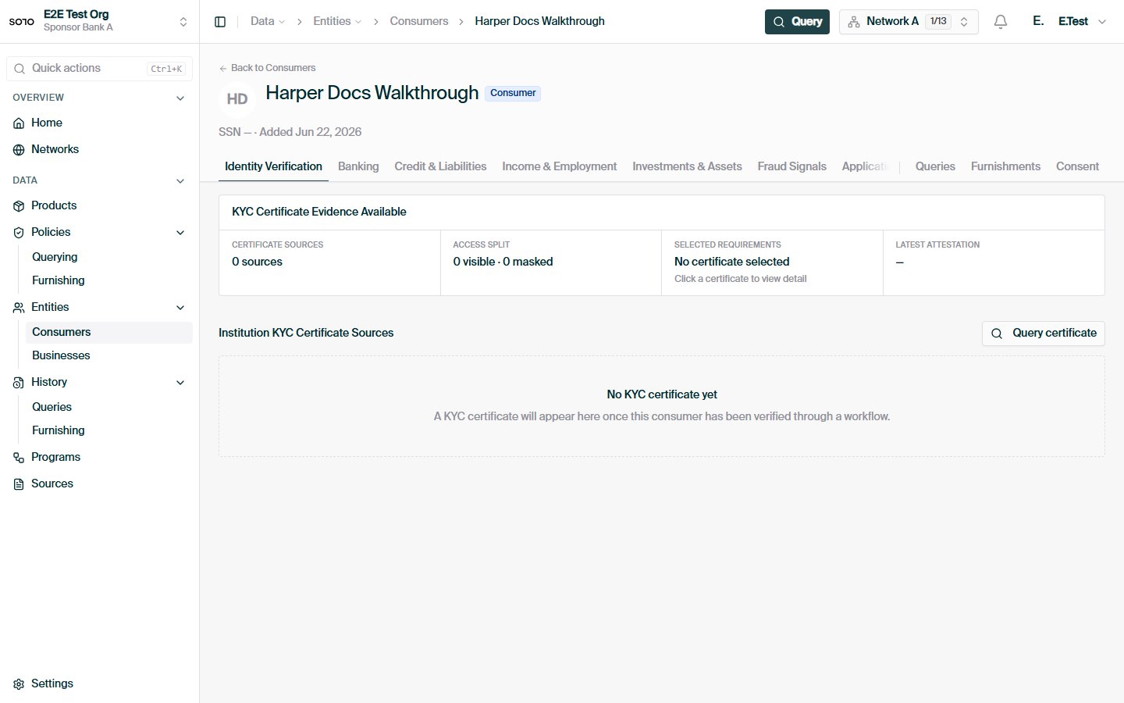Open Furnishing under Policies
Screen dimensions: 1124x703
59,280
